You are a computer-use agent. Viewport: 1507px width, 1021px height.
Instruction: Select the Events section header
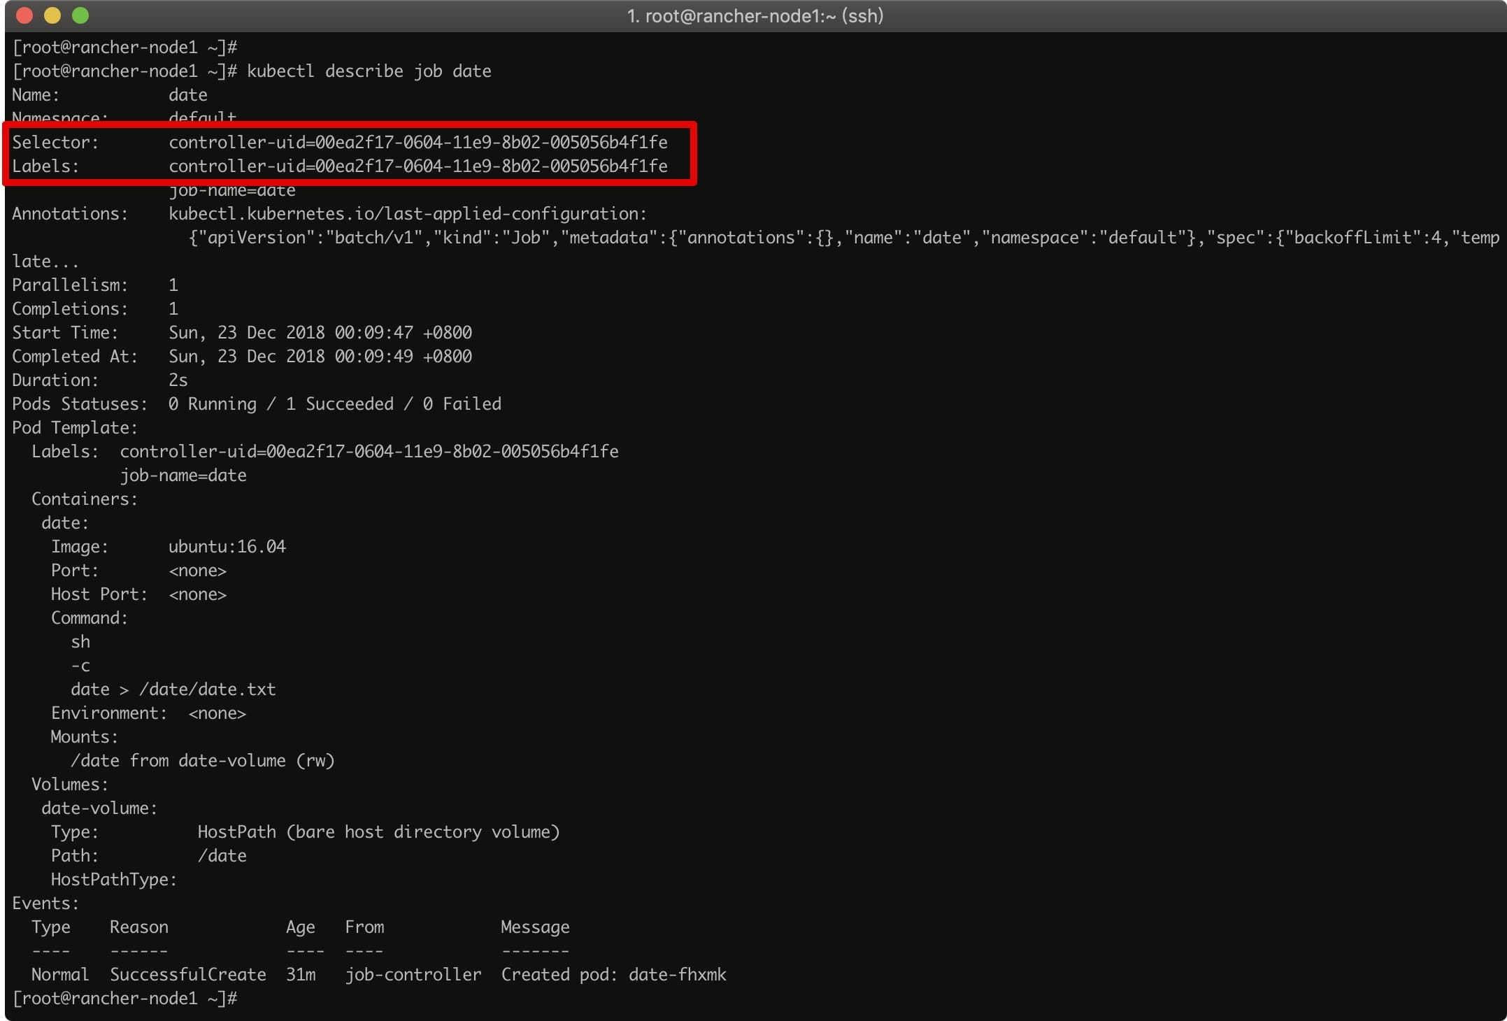pyautogui.click(x=43, y=903)
